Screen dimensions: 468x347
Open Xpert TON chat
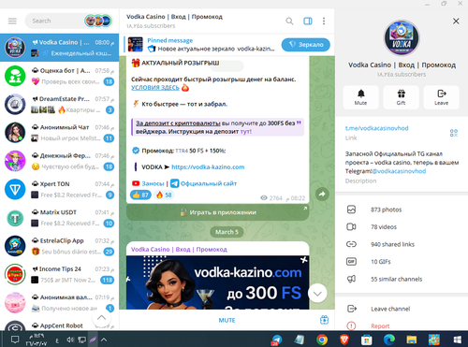59,189
